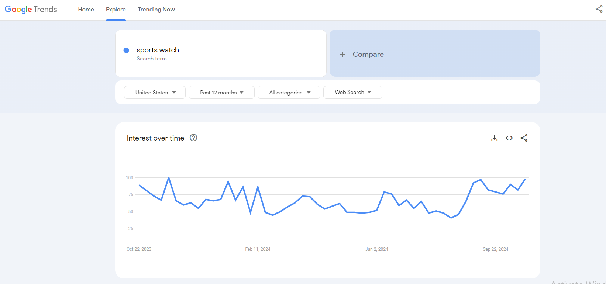Click the Google Trends logo
The height and width of the screenshot is (284, 606).
(31, 10)
